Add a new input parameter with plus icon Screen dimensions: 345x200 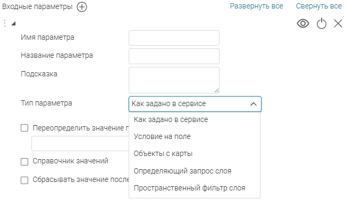[82, 7]
